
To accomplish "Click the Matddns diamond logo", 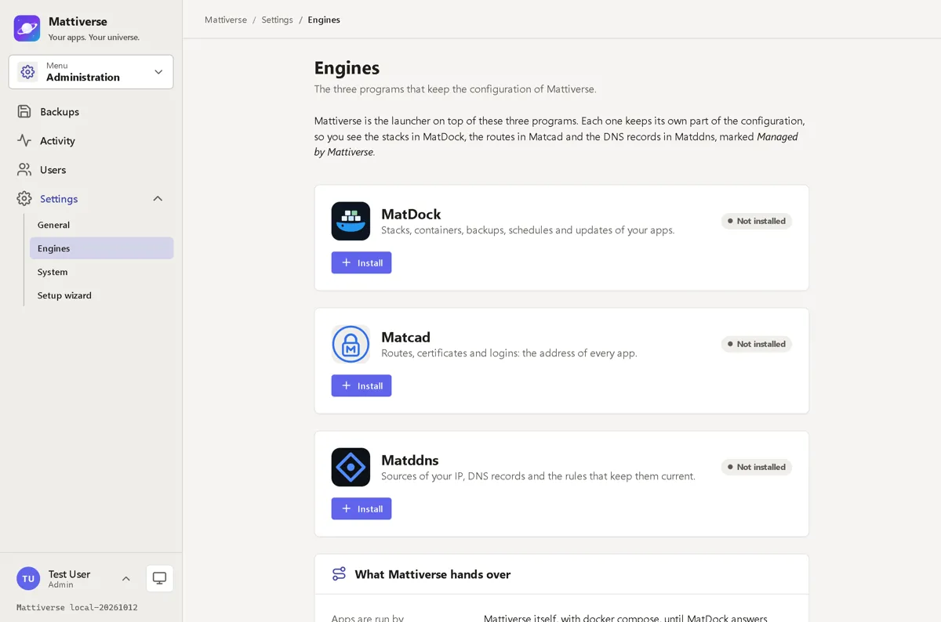I will click(351, 467).
